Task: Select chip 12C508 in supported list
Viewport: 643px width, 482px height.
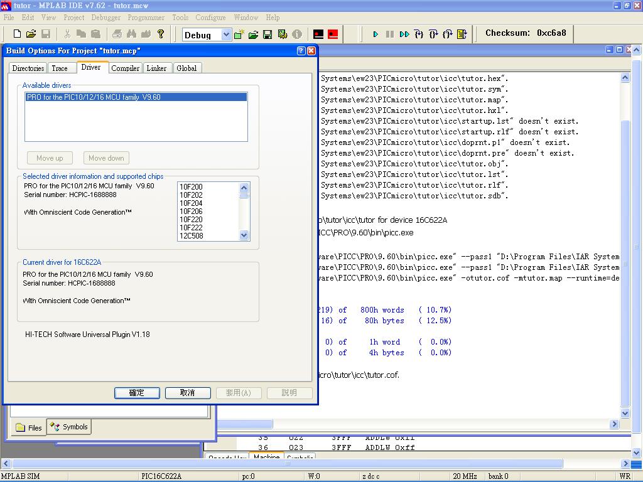Action: (191, 236)
